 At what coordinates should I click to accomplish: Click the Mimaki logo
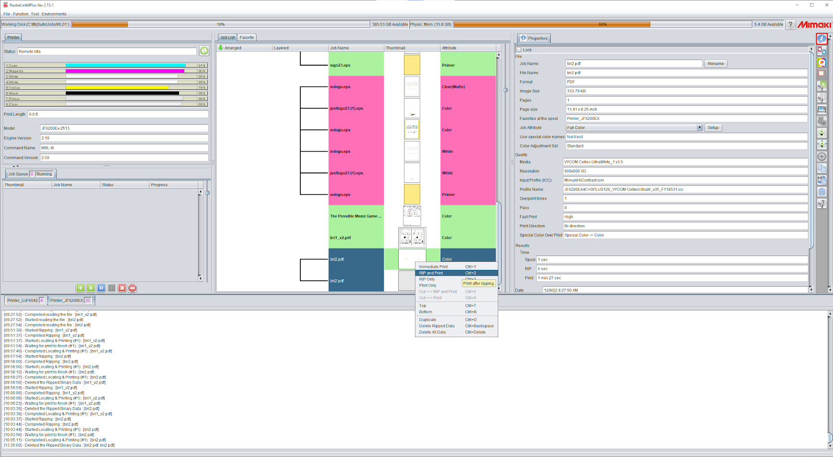click(814, 24)
